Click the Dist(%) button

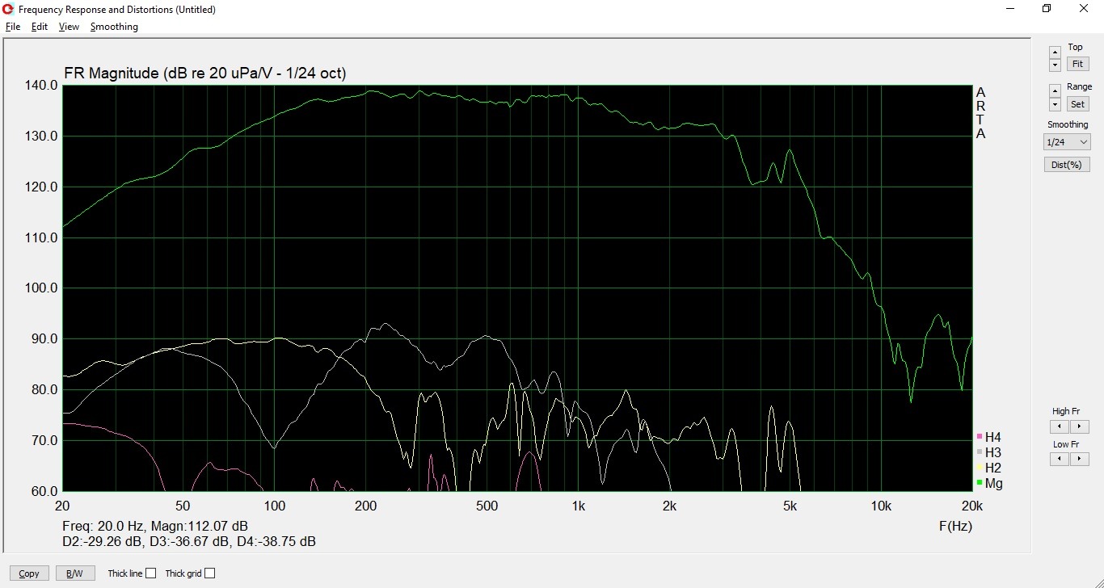point(1067,165)
